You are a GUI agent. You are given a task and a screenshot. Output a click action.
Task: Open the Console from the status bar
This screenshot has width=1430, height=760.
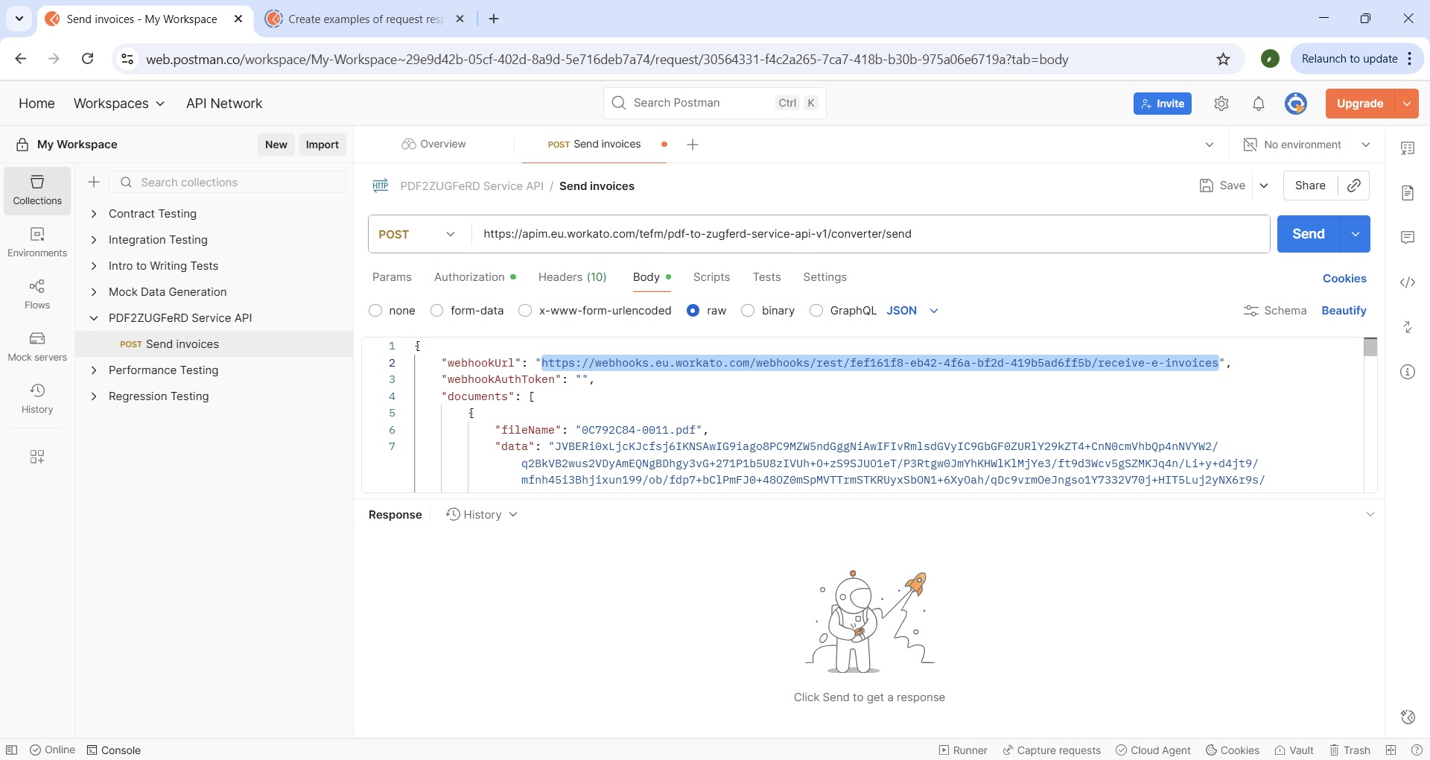114,750
